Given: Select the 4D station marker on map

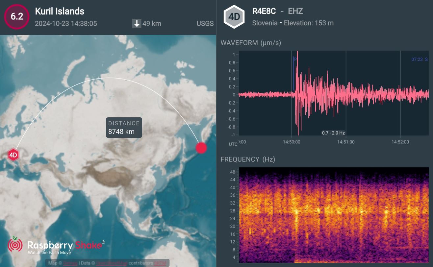Looking at the screenshot, I should (x=13, y=155).
